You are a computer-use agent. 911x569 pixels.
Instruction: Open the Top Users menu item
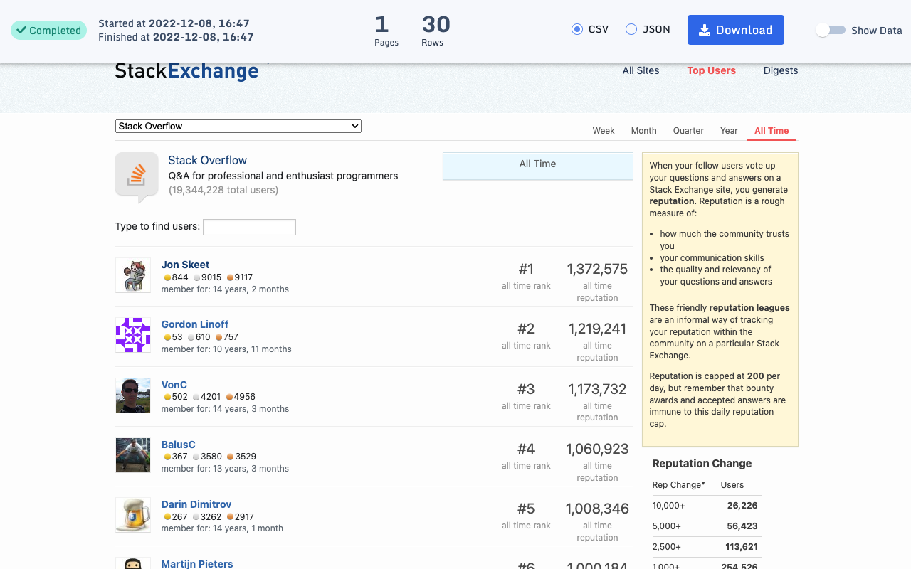pyautogui.click(x=711, y=70)
